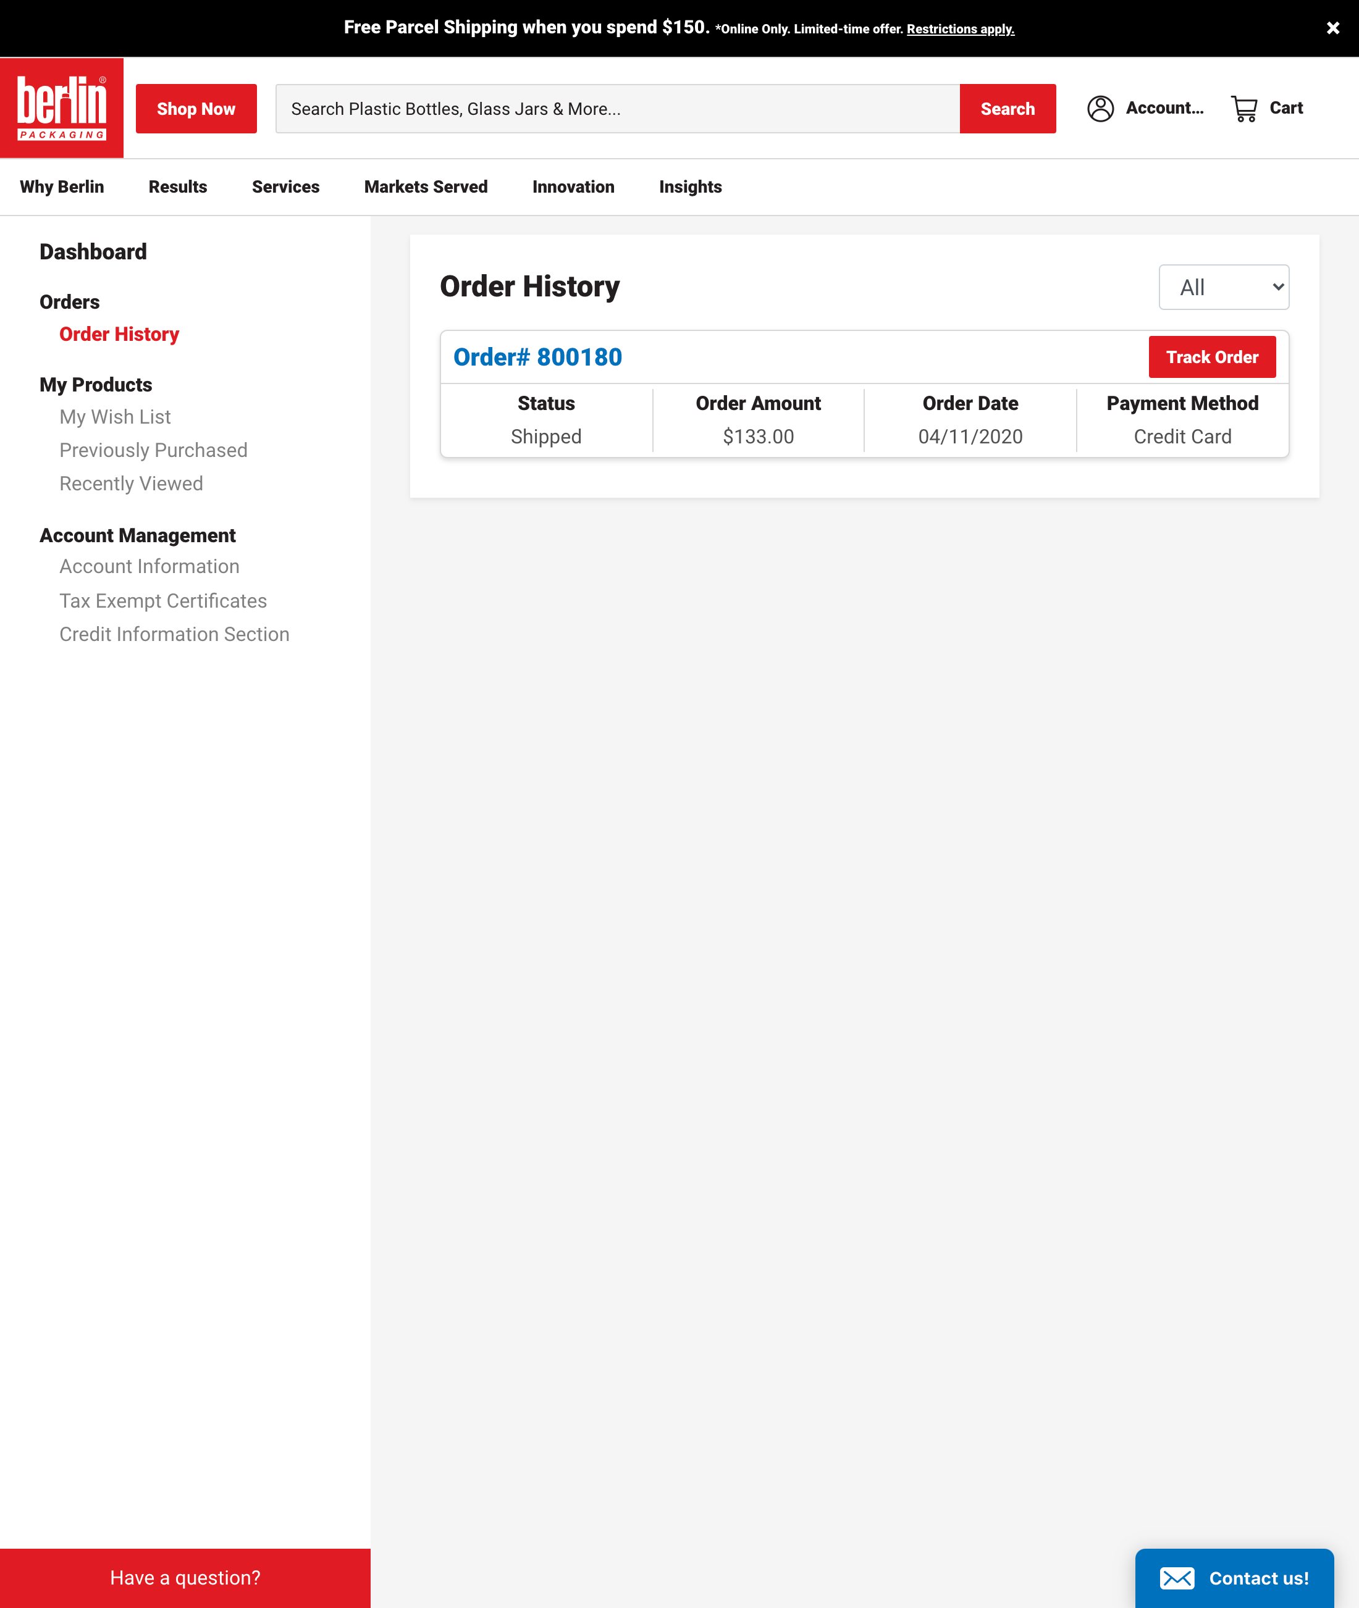
Task: Go to My Wish List
Action: click(x=115, y=417)
